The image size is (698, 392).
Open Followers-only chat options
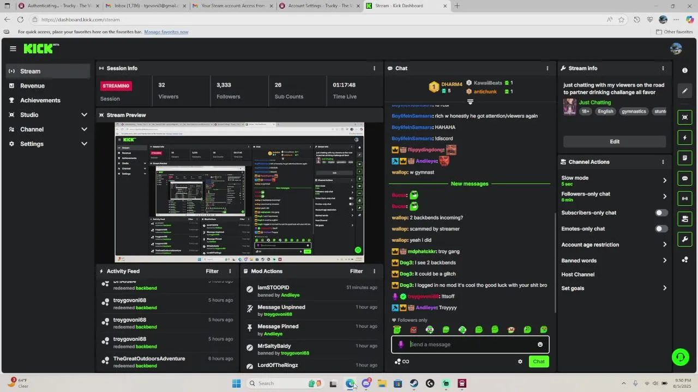click(614, 197)
